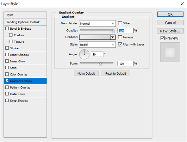
Task: Select the Styles list entry
Action: point(25,15)
